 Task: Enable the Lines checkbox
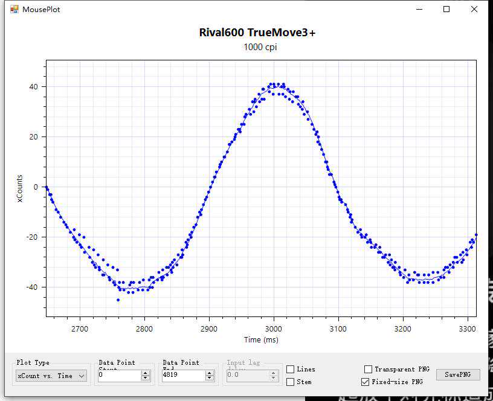[x=291, y=369]
